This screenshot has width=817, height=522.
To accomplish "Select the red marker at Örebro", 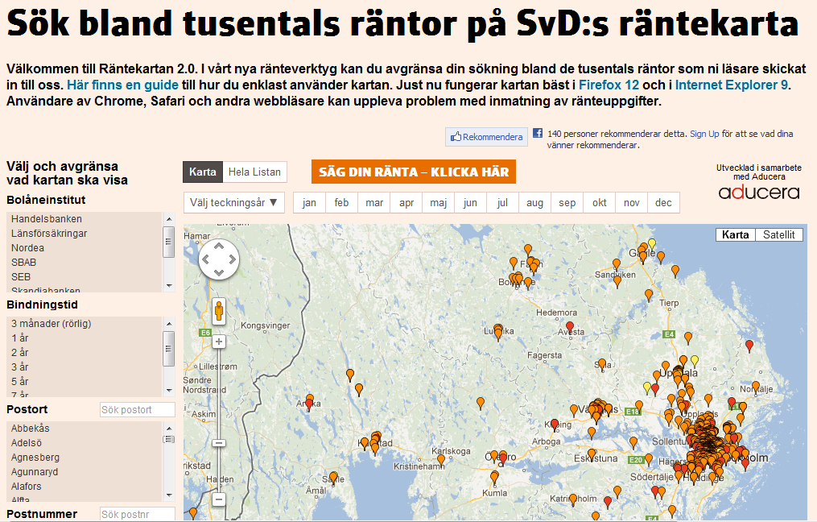I will pyautogui.click(x=503, y=459).
